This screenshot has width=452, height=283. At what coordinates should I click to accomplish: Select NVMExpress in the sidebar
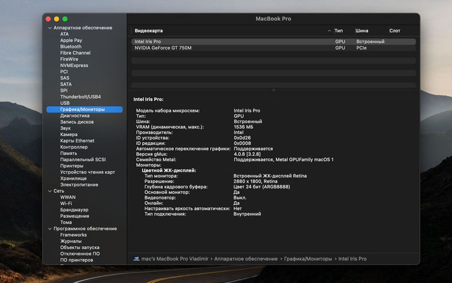click(x=74, y=66)
